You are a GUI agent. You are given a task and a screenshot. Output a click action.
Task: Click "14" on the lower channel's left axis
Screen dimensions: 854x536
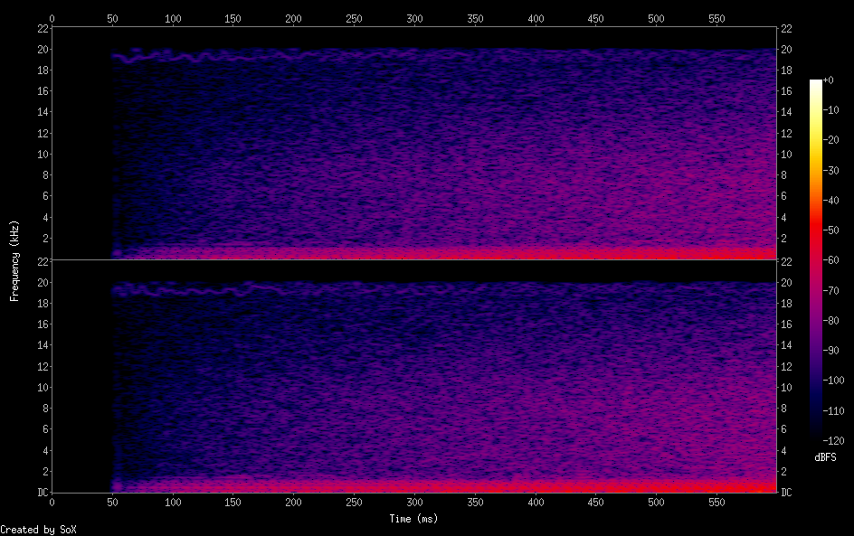[43, 345]
